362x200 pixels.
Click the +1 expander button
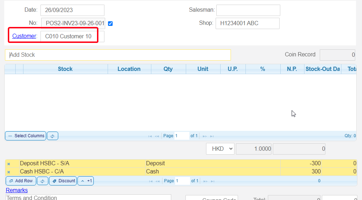pos(86,181)
